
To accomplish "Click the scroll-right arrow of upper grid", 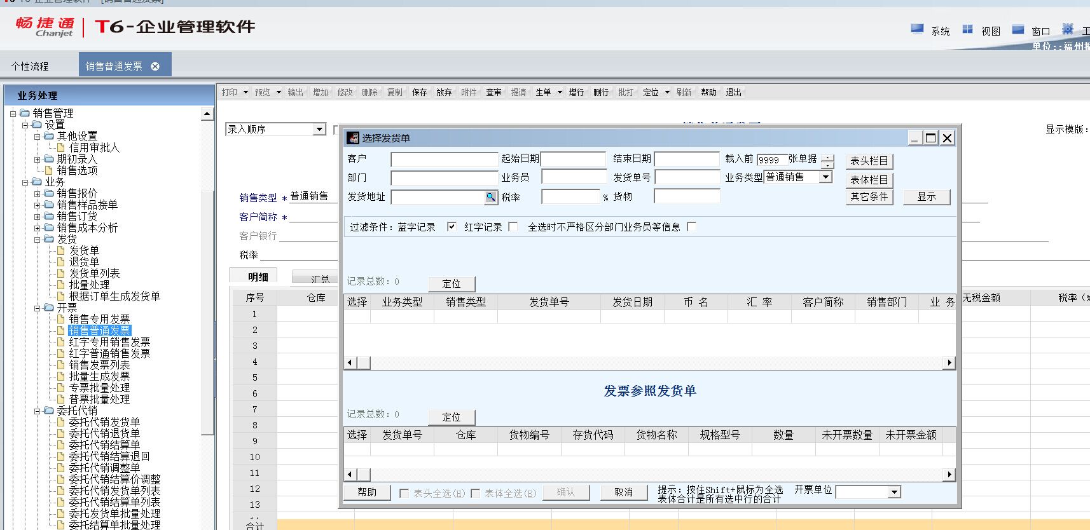I will tap(949, 363).
